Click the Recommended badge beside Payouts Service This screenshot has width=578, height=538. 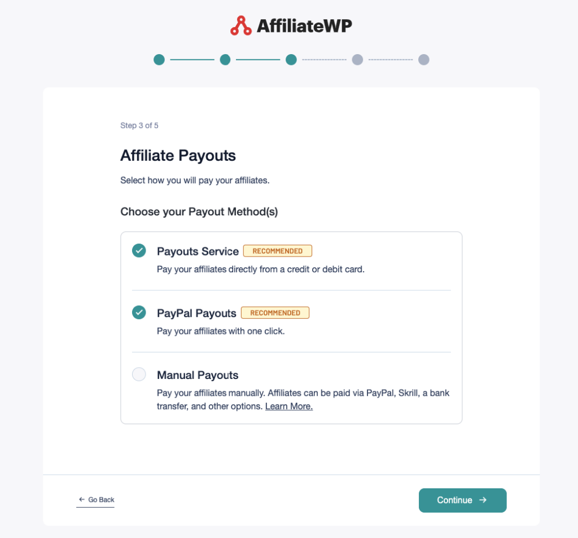tap(277, 251)
